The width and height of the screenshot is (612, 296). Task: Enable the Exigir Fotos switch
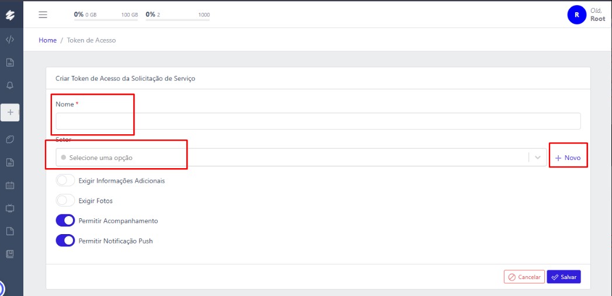click(65, 201)
